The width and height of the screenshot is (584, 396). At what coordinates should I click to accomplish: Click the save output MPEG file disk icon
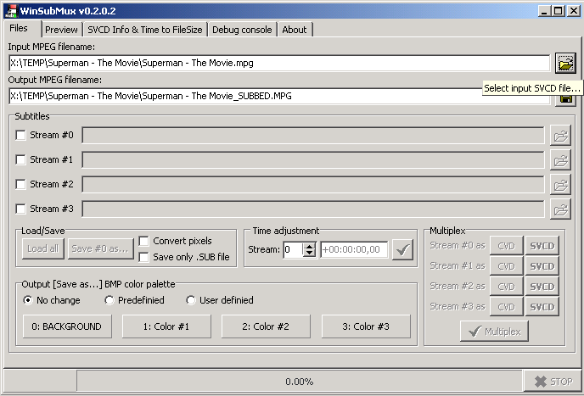(564, 99)
